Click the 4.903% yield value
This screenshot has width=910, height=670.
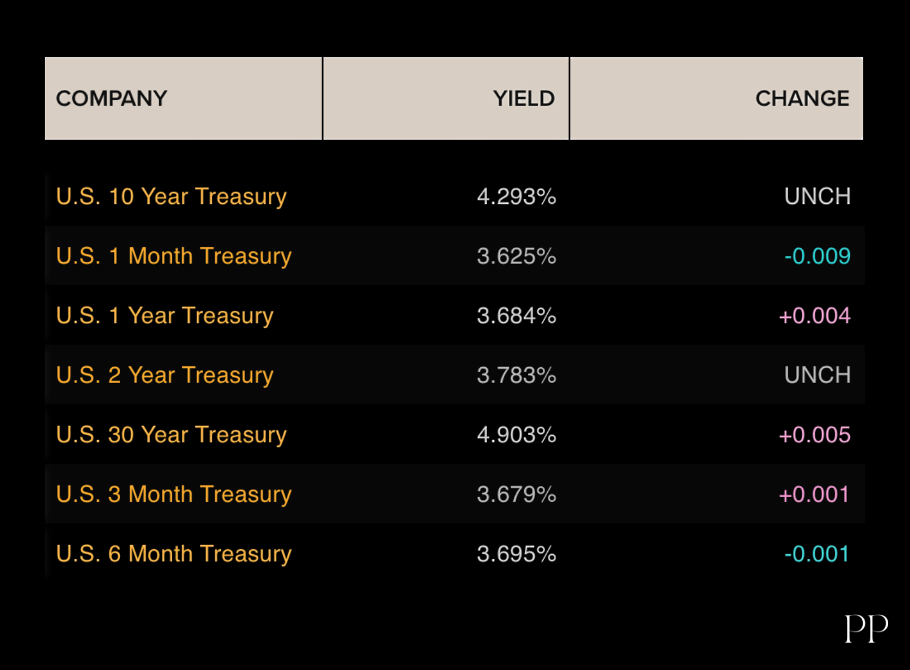pos(516,435)
